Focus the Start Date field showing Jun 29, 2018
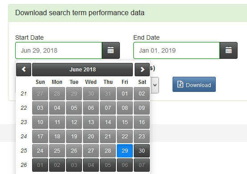Screen dimensions: 247x174 point(58,50)
